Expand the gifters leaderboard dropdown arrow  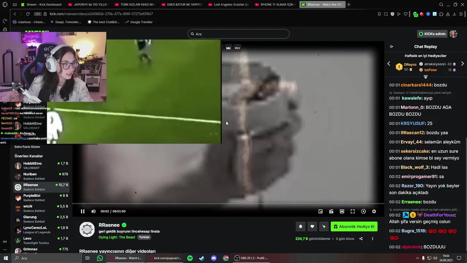425,77
